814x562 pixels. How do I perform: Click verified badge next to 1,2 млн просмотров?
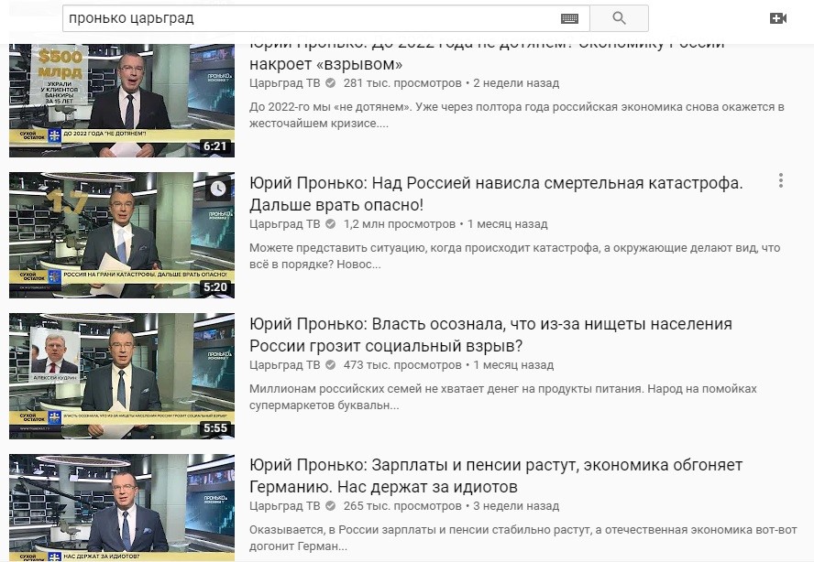(330, 224)
